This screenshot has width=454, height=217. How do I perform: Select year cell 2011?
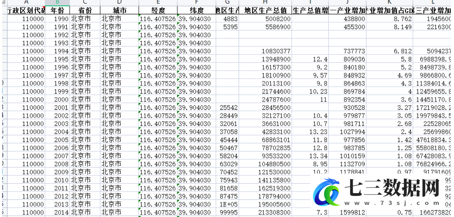coord(57,188)
